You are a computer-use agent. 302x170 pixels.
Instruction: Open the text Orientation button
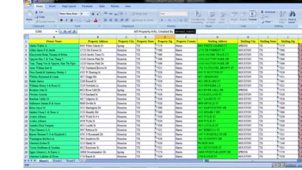point(123,14)
